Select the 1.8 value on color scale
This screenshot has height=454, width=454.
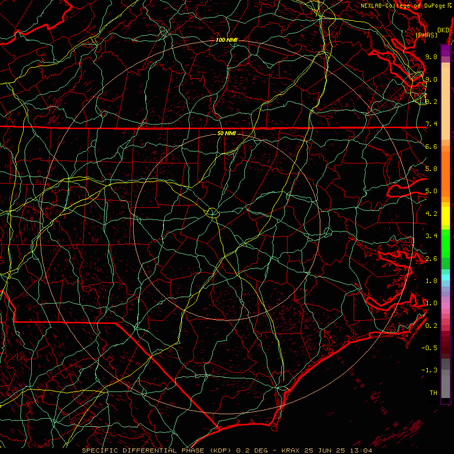[431, 281]
